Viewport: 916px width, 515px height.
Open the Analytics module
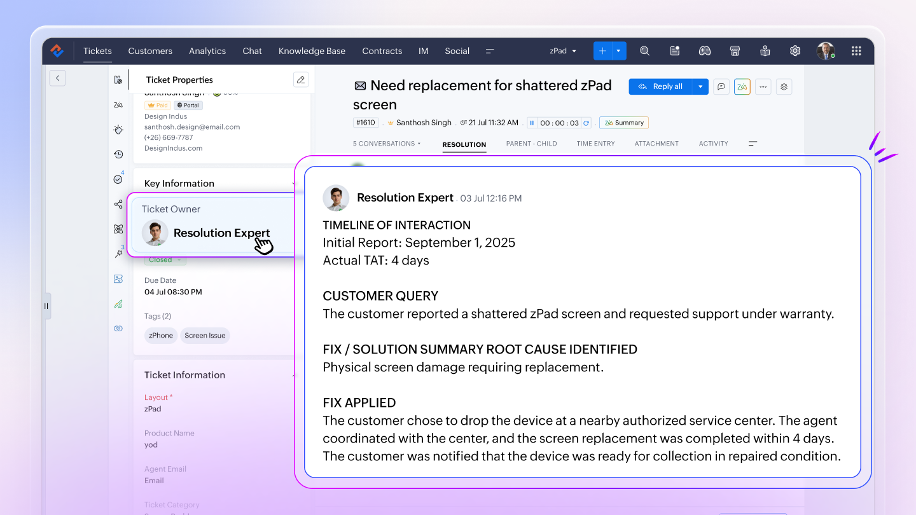coord(207,51)
